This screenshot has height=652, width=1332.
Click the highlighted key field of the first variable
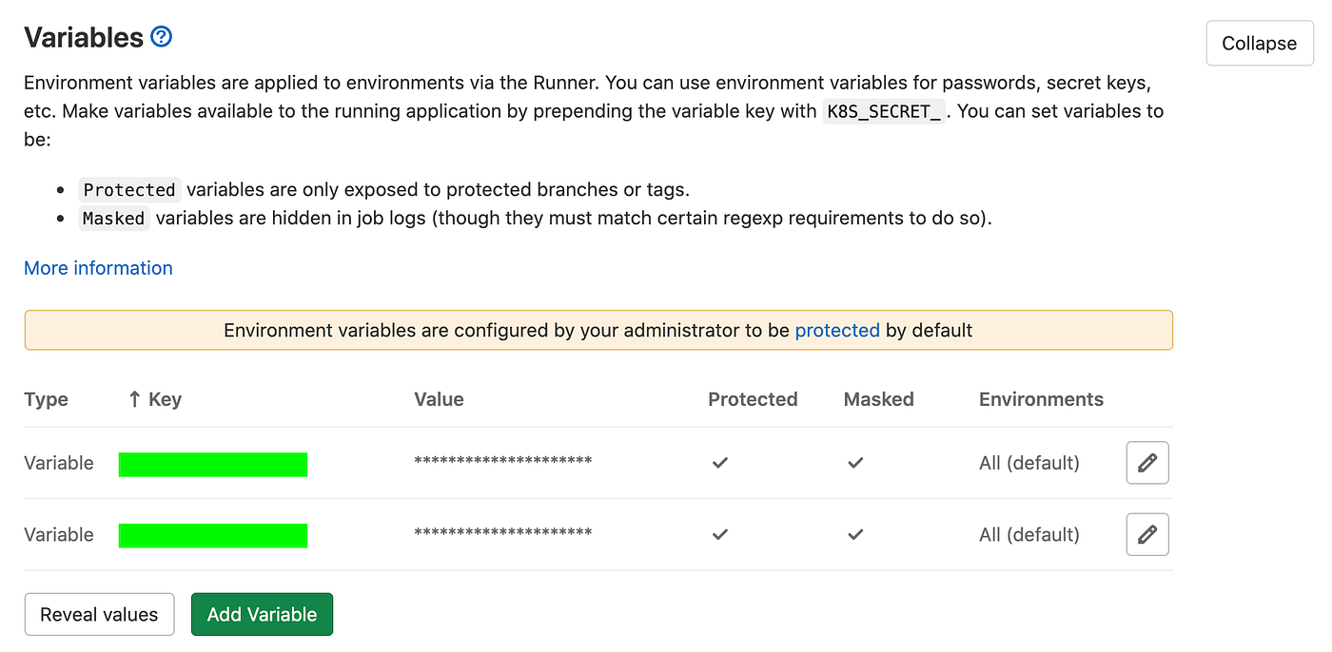click(x=213, y=464)
